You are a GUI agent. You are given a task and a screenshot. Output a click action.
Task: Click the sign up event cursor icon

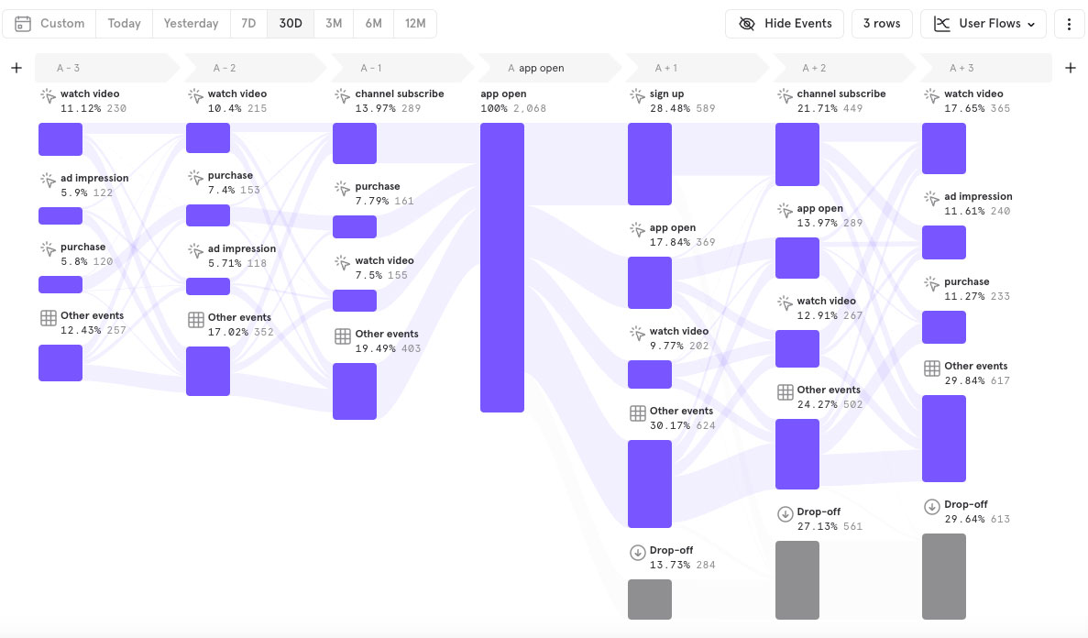[638, 95]
